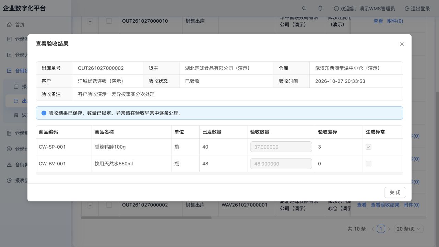This screenshot has height=247, width=439.
Task: Click 验收数量 field showing 37.000000
Action: pyautogui.click(x=281, y=147)
